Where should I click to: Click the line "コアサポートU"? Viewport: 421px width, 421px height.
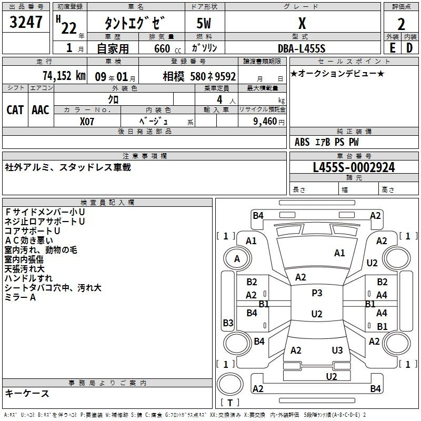[32, 231]
